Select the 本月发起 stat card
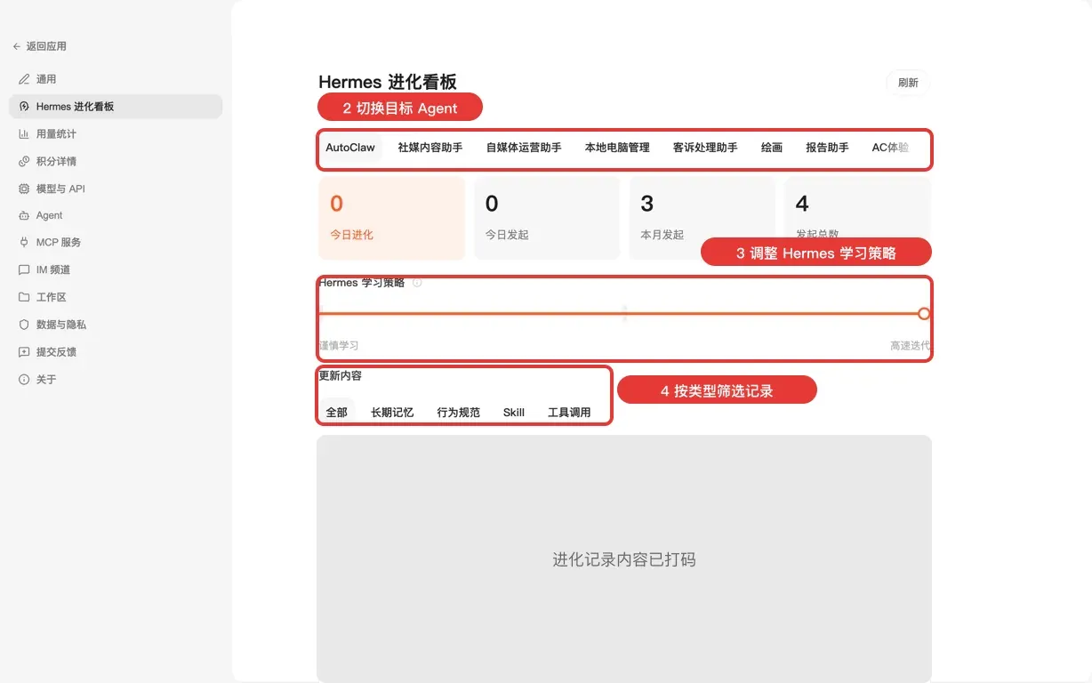The image size is (1092, 683). [702, 219]
